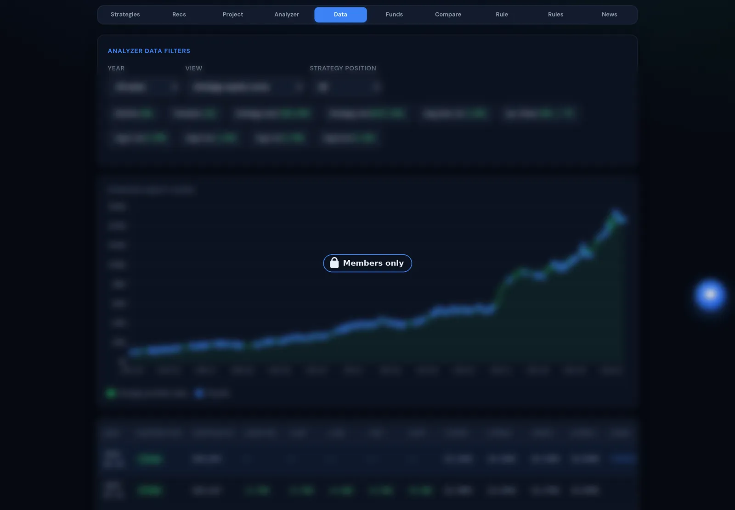Open the Rules tab
The height and width of the screenshot is (510, 735).
pyautogui.click(x=555, y=15)
